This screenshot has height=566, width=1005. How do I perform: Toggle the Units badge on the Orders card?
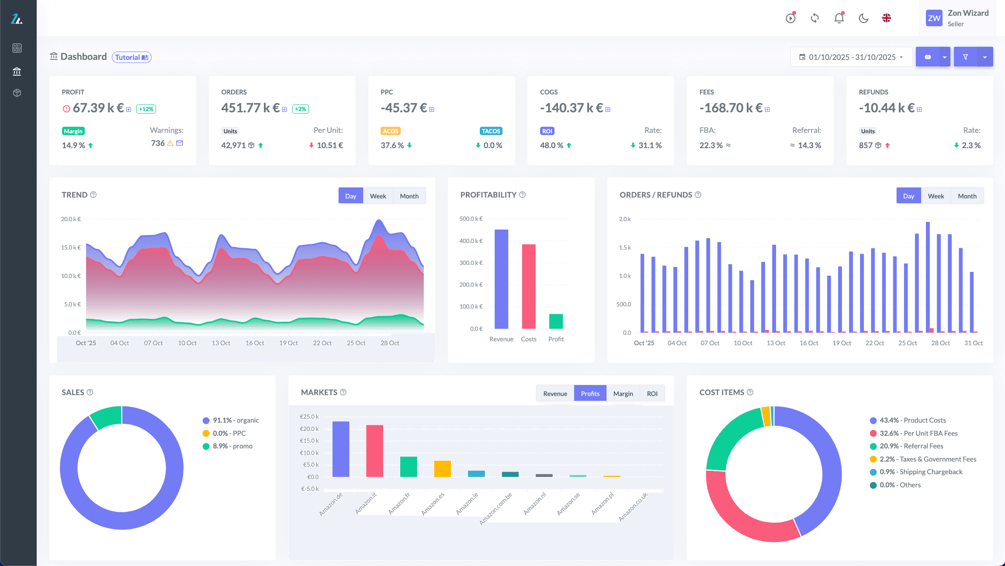pyautogui.click(x=230, y=131)
